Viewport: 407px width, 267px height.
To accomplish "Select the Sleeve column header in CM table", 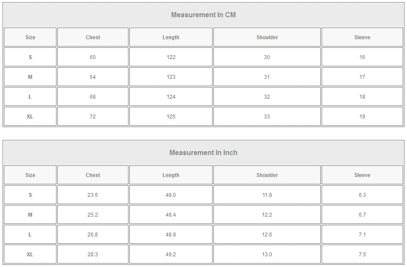I will pyautogui.click(x=363, y=37).
